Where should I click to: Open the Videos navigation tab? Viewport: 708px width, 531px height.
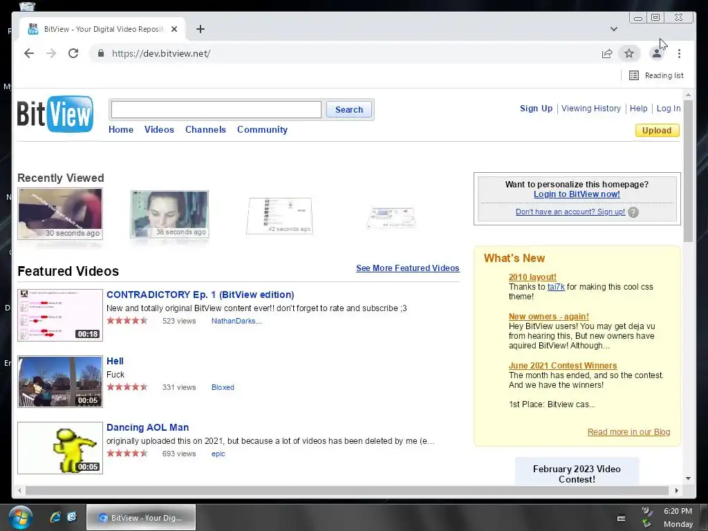[159, 129]
